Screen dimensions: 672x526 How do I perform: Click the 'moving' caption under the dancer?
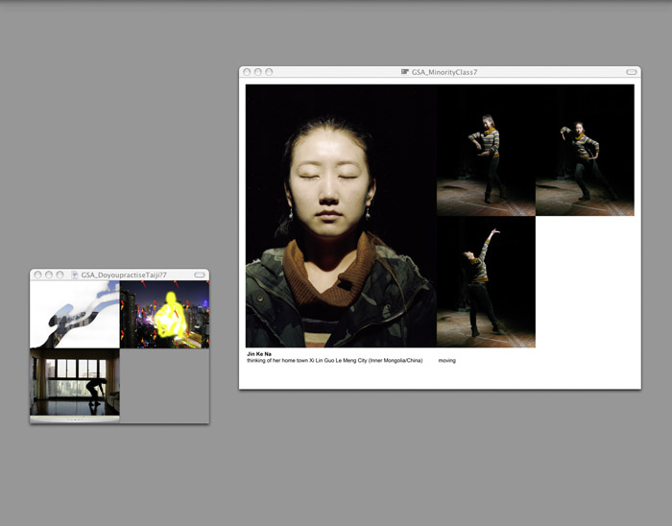click(447, 361)
